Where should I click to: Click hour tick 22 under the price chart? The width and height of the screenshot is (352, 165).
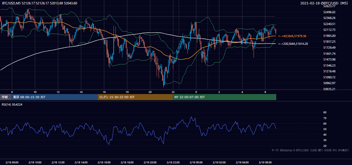point(173,92)
